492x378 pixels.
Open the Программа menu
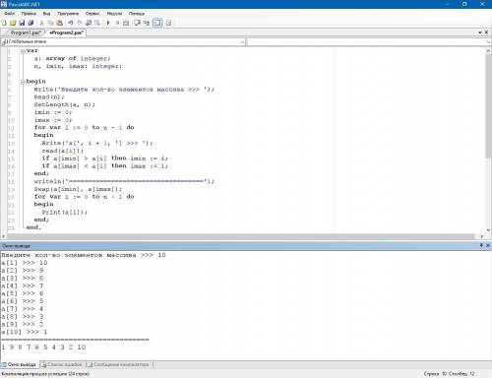[x=68, y=14]
